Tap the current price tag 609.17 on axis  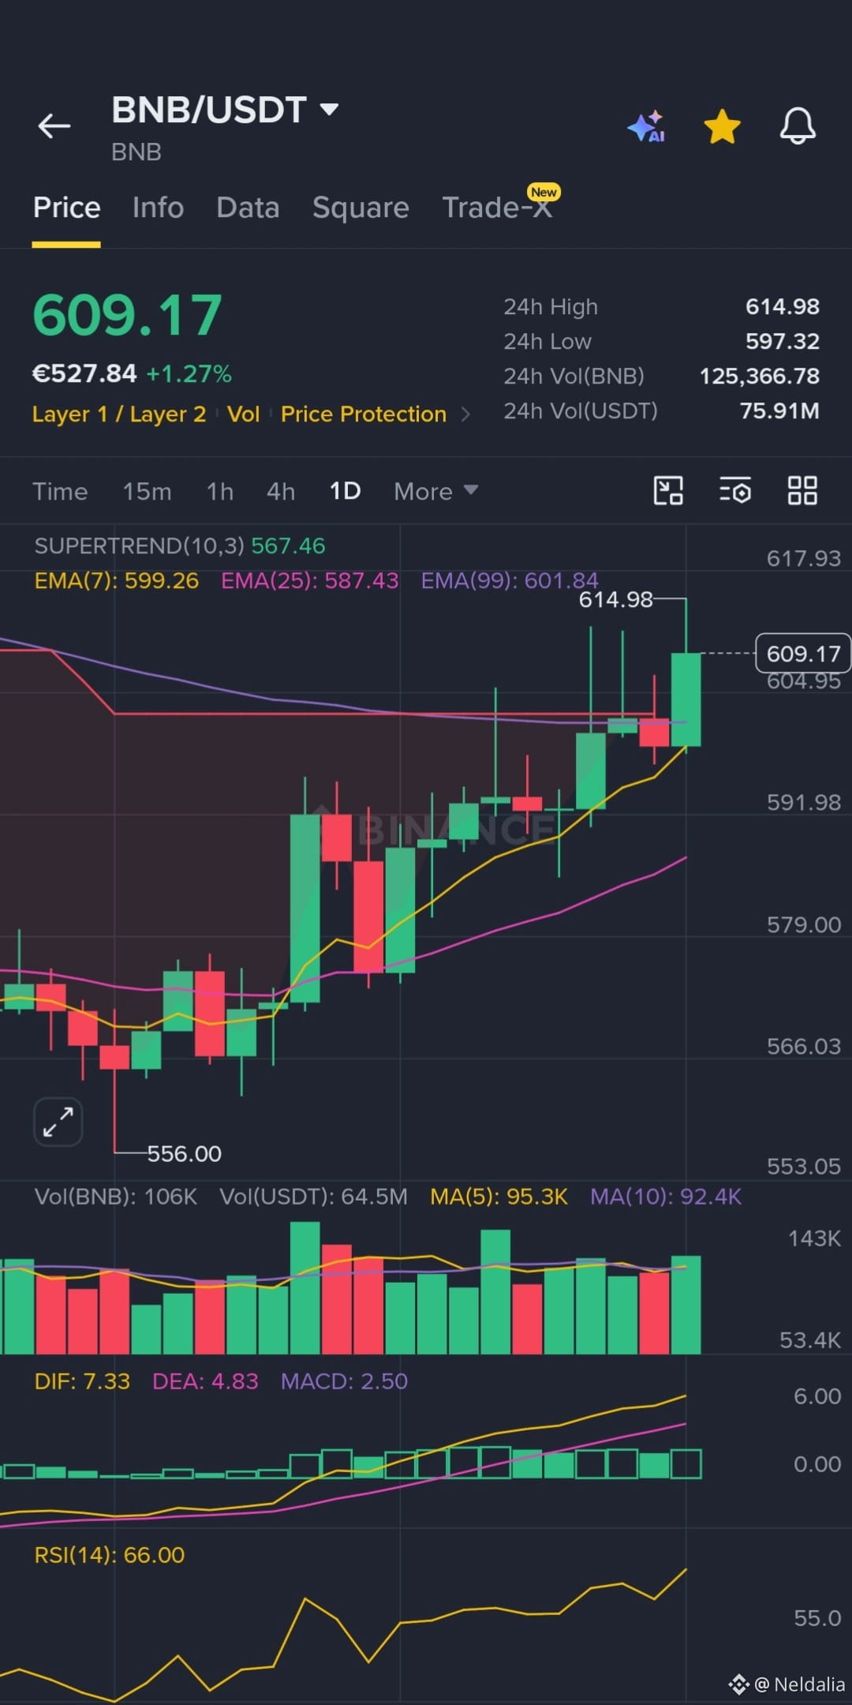(x=803, y=654)
